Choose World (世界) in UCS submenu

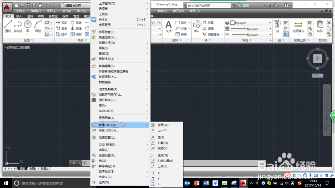(x=166, y=125)
